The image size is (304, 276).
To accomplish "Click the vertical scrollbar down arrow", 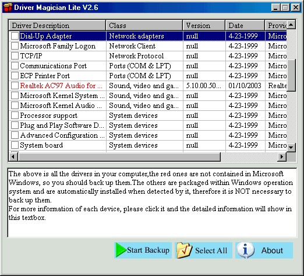I will coord(291,148).
